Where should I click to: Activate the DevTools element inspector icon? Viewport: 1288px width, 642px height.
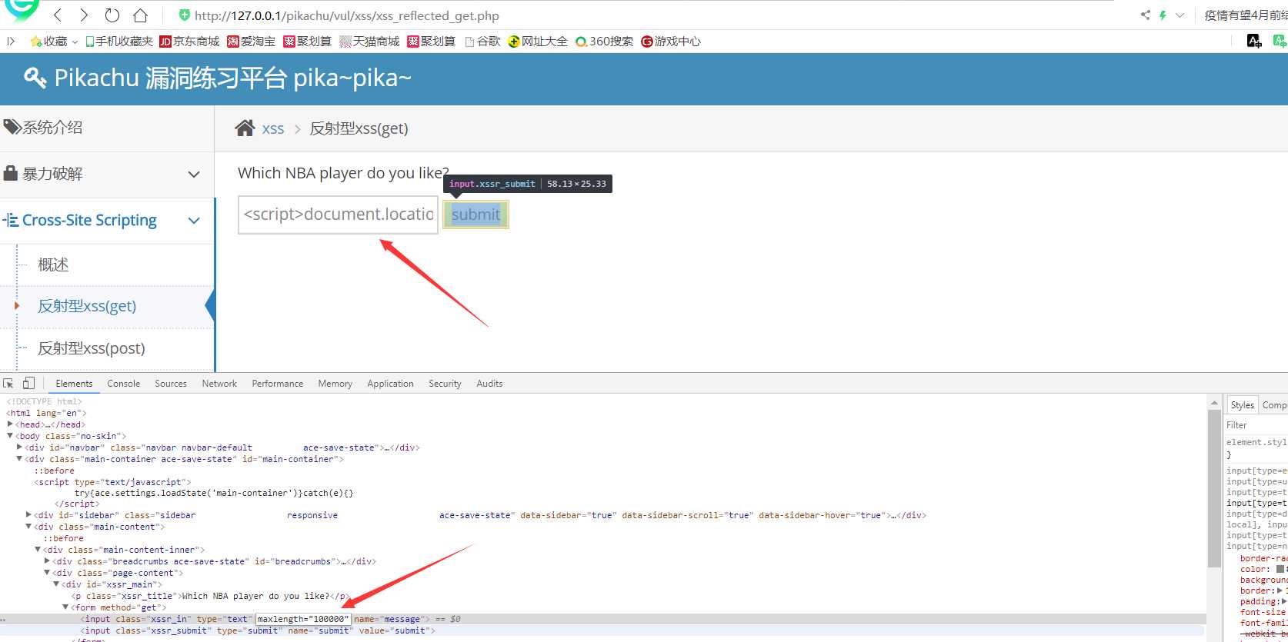pos(8,383)
